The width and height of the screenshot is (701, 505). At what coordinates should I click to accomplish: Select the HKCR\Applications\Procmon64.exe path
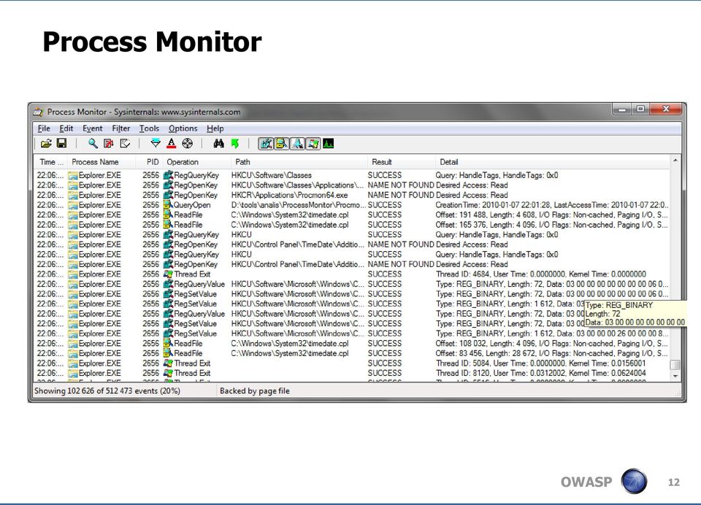click(x=289, y=195)
